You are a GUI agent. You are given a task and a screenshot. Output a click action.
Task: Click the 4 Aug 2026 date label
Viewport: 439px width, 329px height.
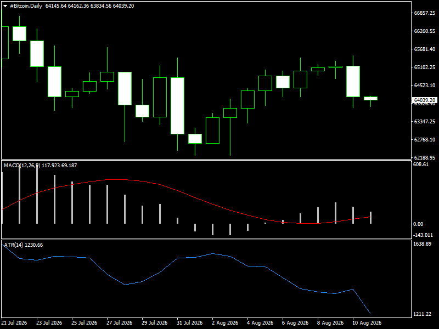point(260,323)
